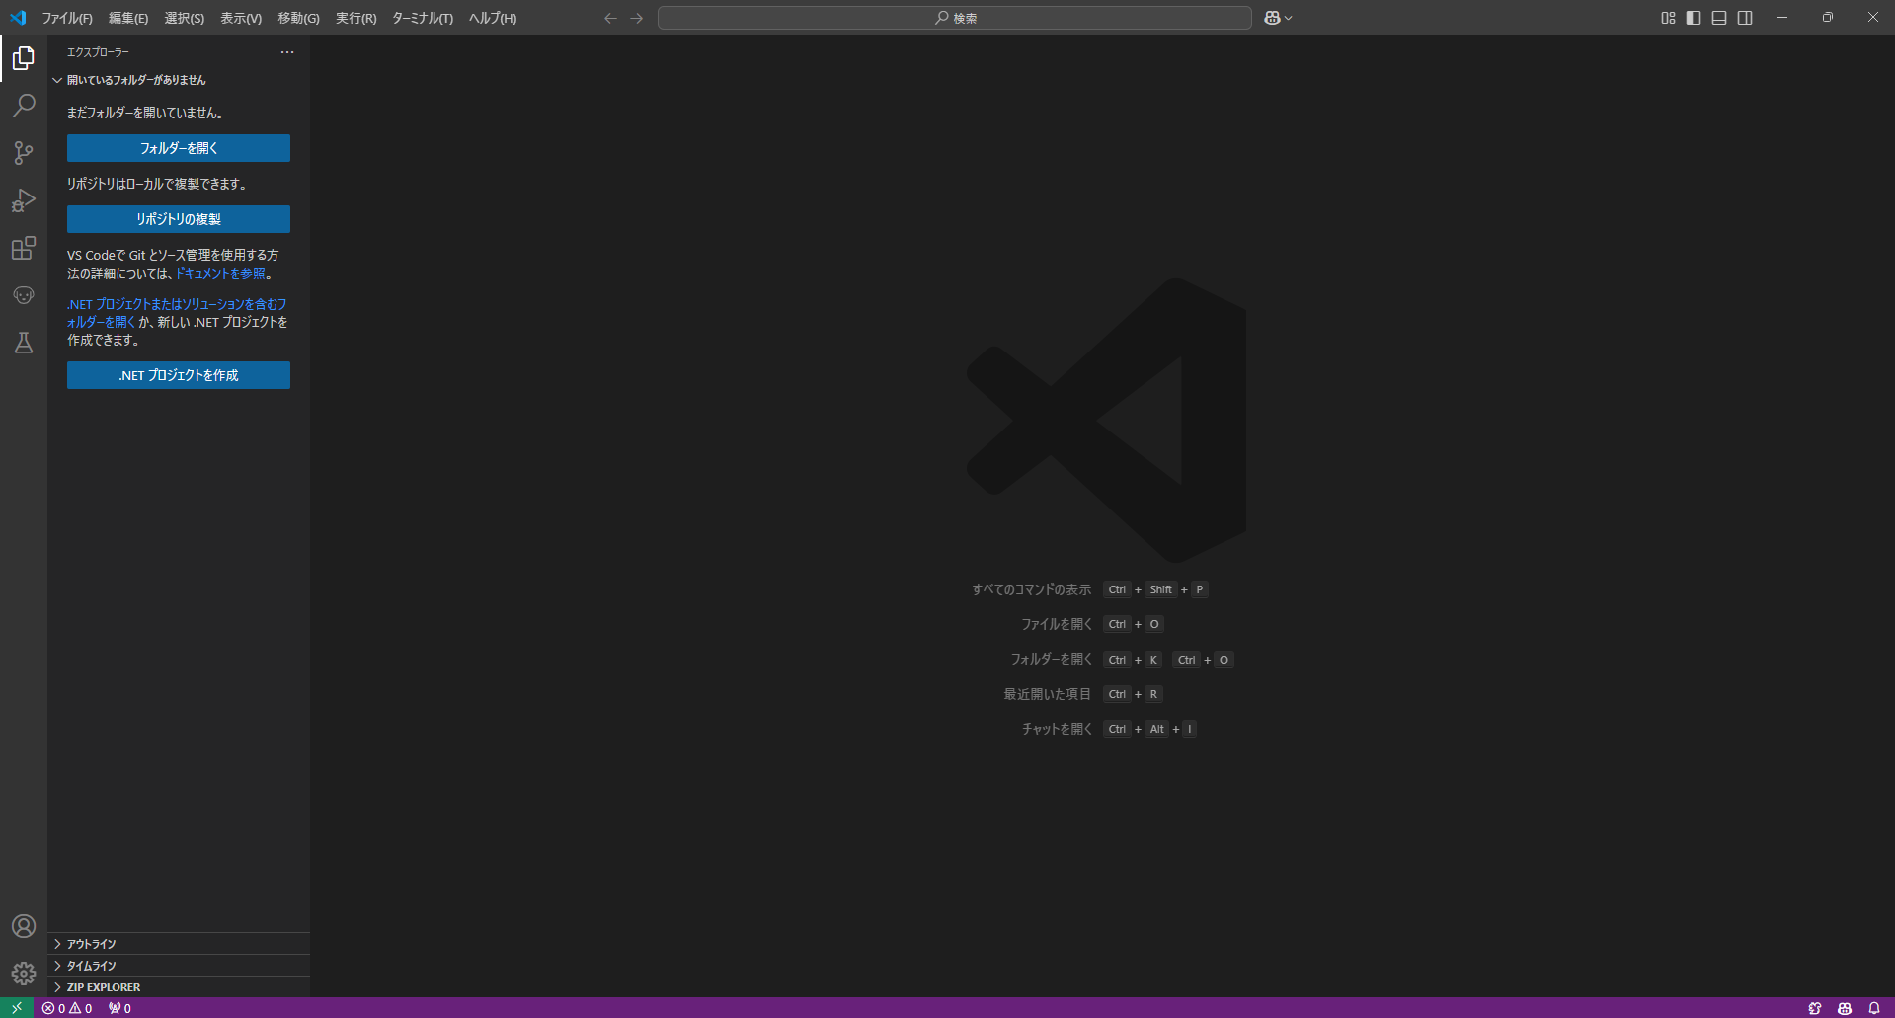Open the remote connection indicator in status bar
This screenshot has height=1018, width=1895.
coord(14,1008)
